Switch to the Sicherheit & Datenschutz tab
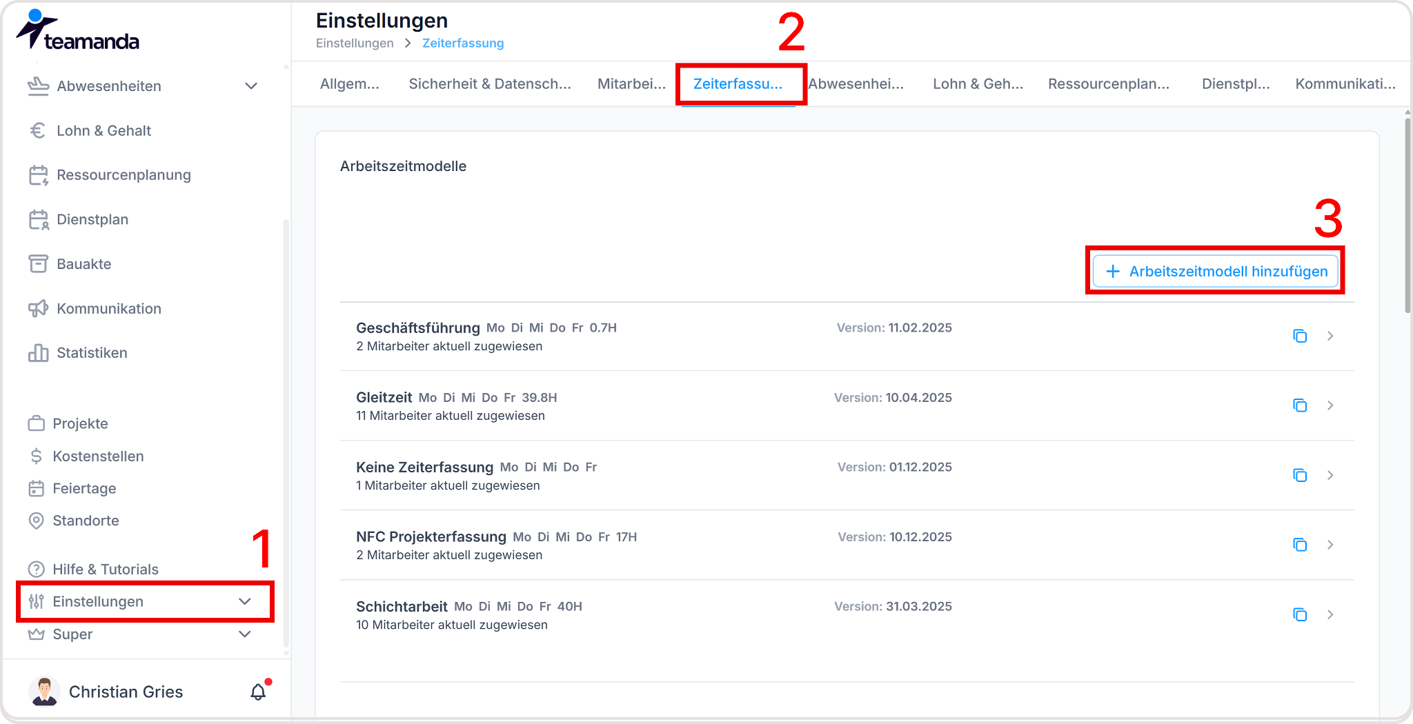1413x724 pixels. 490,84
